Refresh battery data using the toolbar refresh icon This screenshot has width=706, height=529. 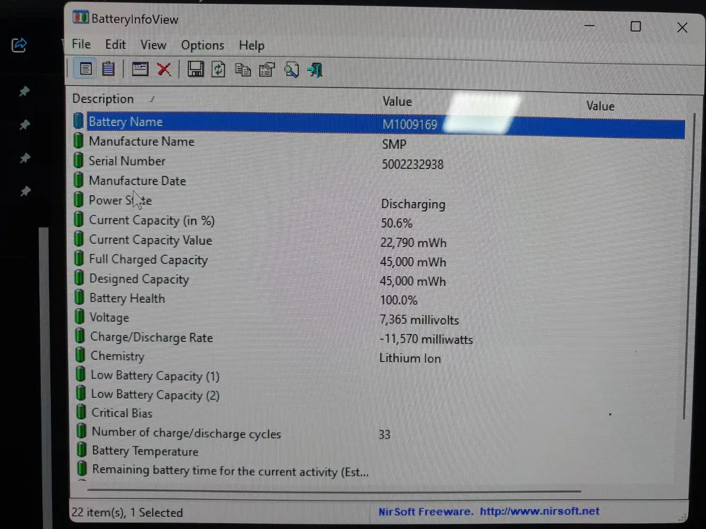(218, 70)
